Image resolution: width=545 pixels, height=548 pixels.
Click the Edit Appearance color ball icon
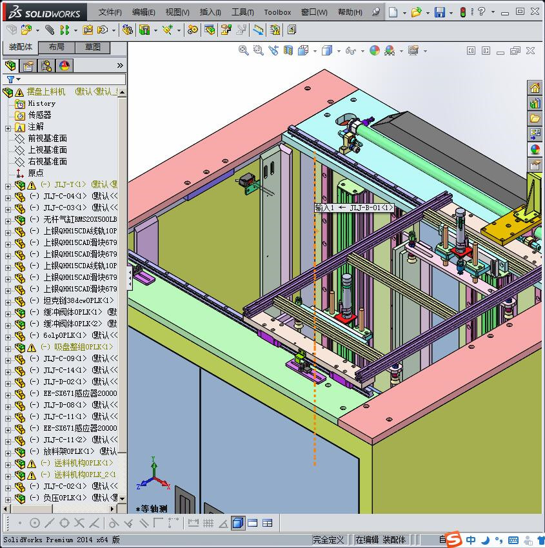click(x=374, y=51)
